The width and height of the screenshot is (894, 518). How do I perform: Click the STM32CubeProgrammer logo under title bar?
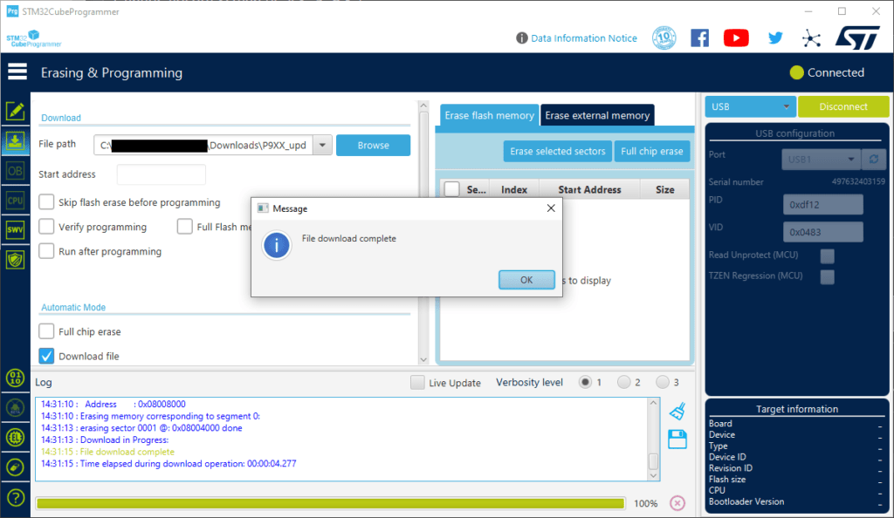(x=34, y=38)
